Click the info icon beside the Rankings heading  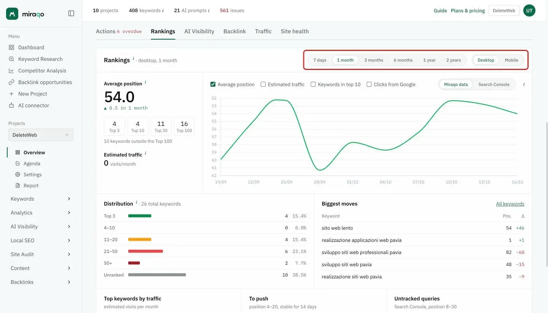click(134, 59)
